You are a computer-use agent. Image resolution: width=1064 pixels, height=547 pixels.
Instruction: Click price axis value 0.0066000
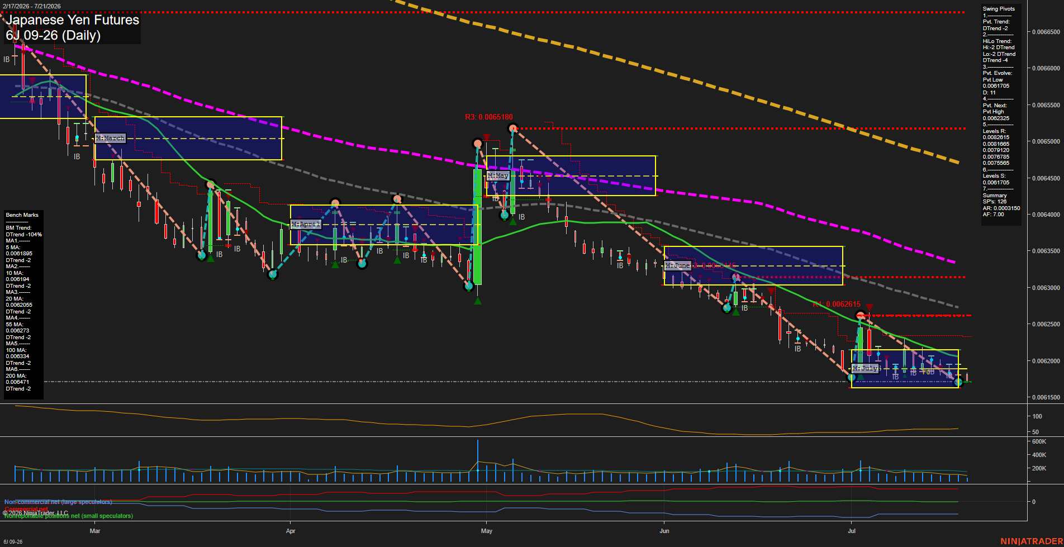[x=1046, y=68]
